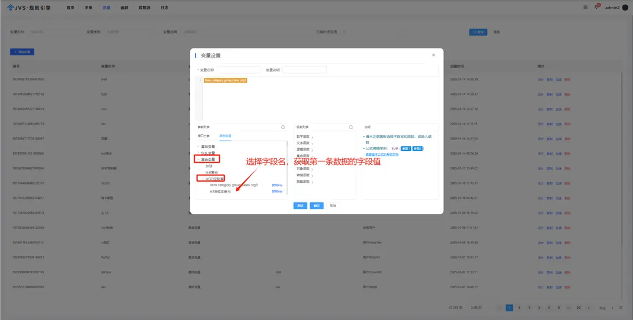The height and width of the screenshot is (320, 633).
Task: Switch to the 其他变量 tab
Action: [225, 136]
